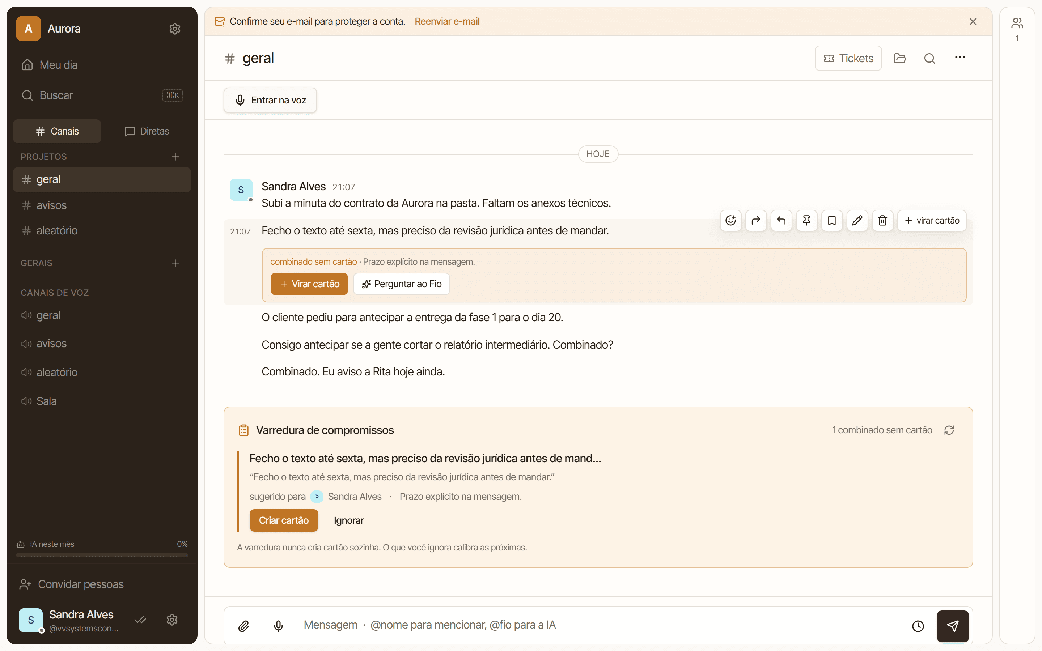
Task: Pin the message with the pin icon
Action: click(806, 221)
